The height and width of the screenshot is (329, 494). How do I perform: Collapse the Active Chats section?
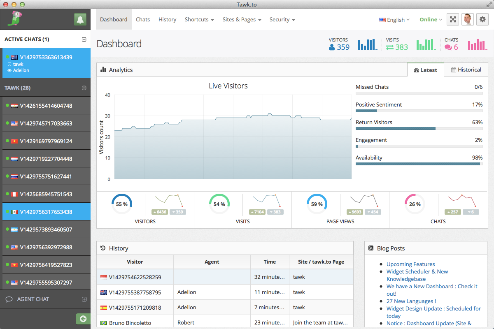point(84,39)
